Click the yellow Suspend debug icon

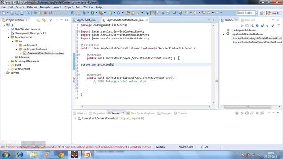tap(40, 13)
